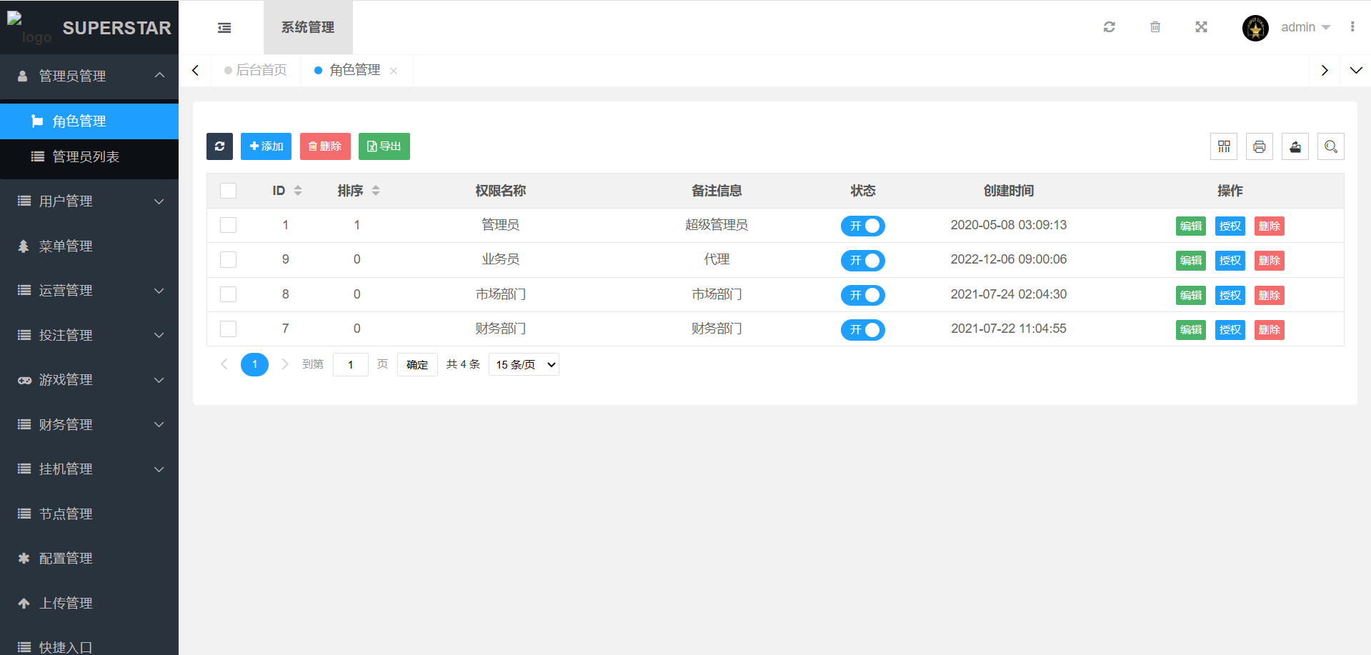Turn off status switch for 管理员 row
Viewport: 1371px width, 655px height.
click(862, 226)
